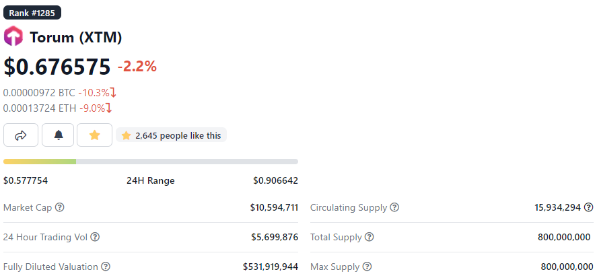Image resolution: width=597 pixels, height=278 pixels.
Task: Click the -2.2% price change
Action: tap(137, 67)
